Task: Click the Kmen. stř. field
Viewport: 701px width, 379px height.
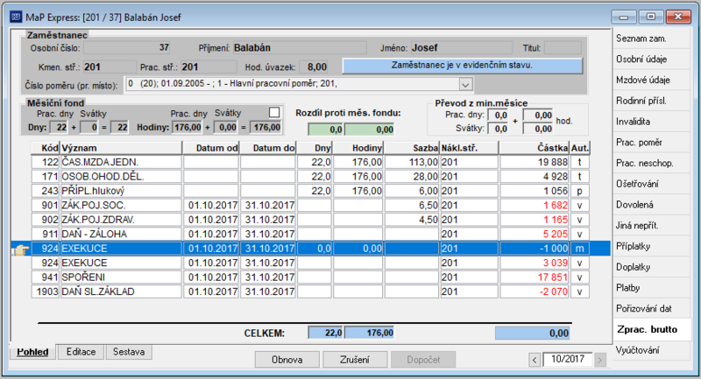Action: pos(110,67)
